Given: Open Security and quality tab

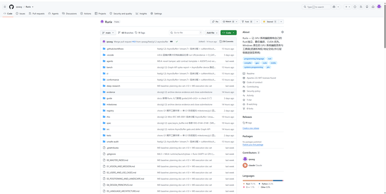Looking at the screenshot, I should [121, 14].
